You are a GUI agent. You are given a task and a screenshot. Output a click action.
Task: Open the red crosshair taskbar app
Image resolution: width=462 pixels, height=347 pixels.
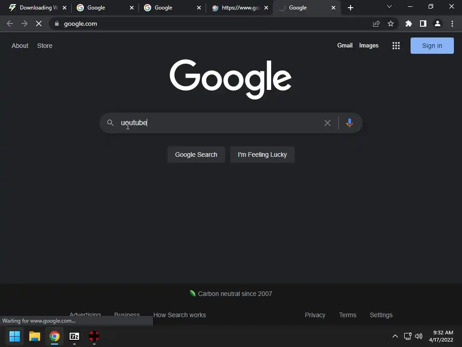[94, 336]
